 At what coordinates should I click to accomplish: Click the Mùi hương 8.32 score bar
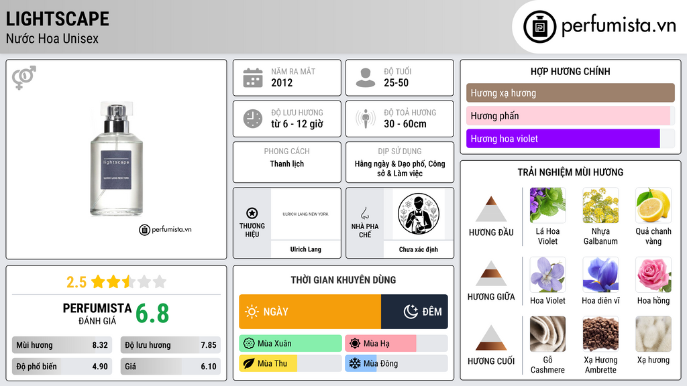pos(62,345)
